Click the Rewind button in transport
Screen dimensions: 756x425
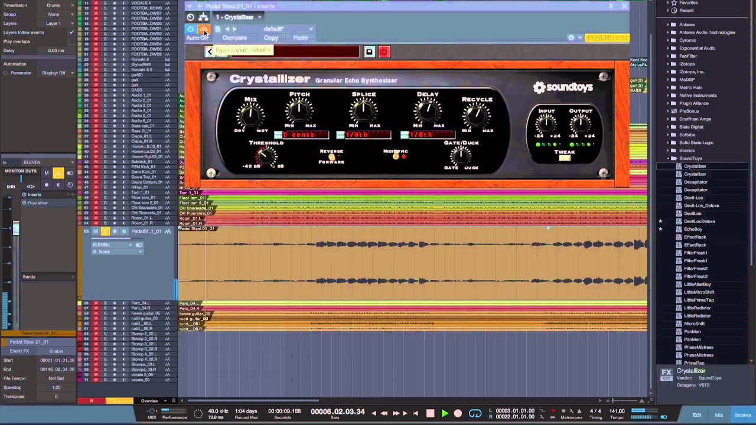pos(384,414)
